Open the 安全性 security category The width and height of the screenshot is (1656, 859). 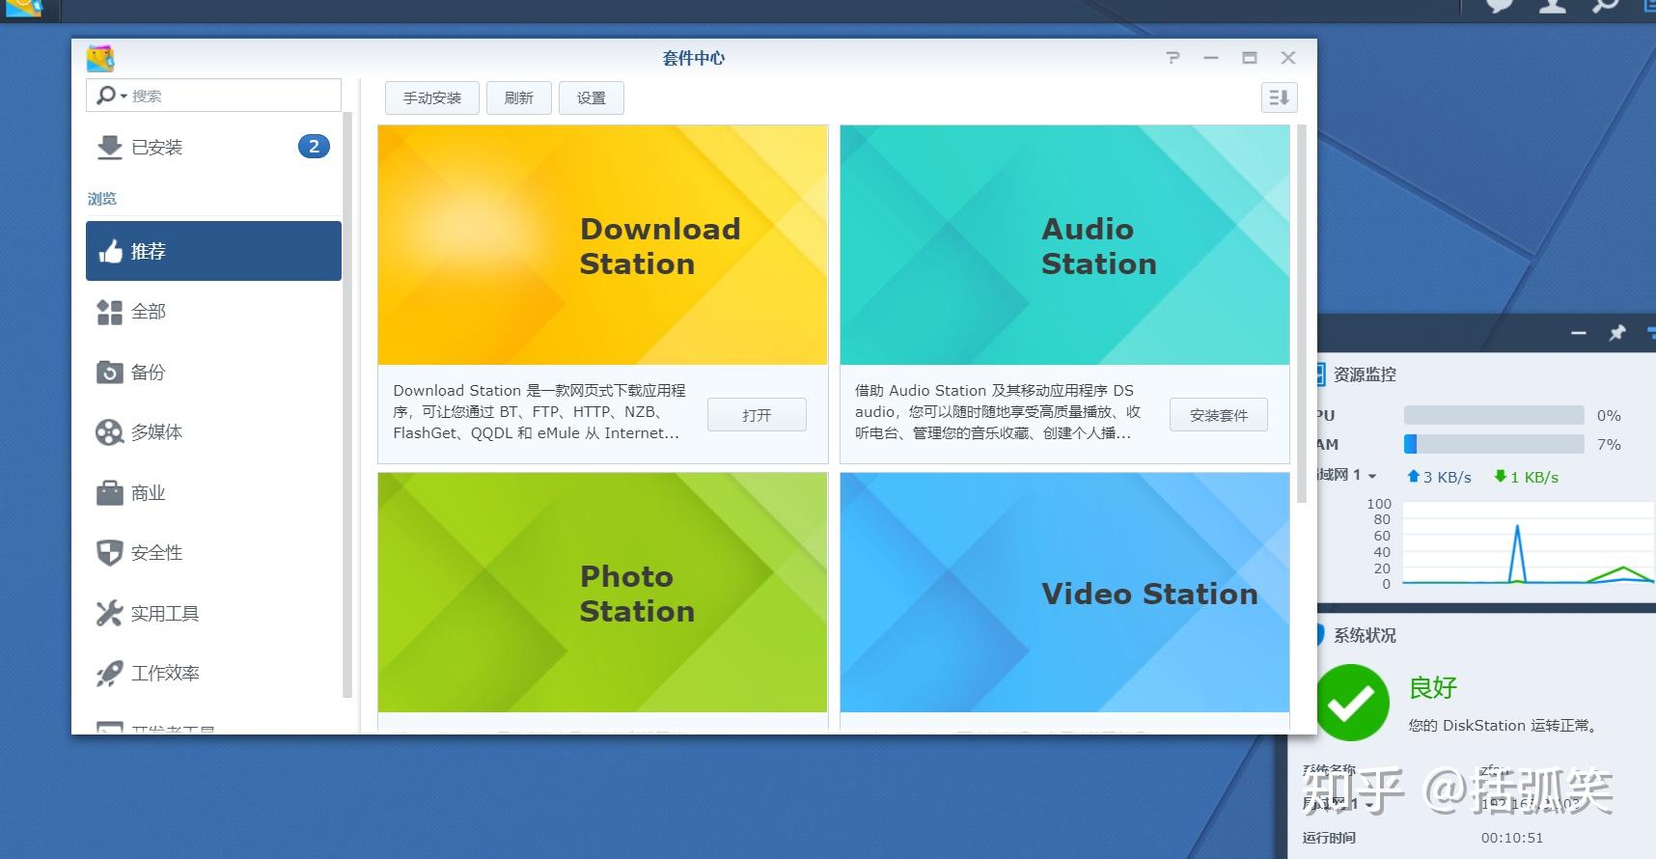click(213, 553)
